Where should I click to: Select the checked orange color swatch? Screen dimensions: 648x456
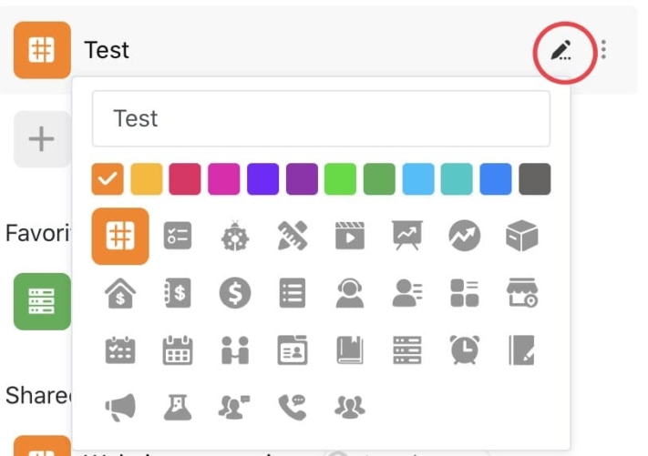click(108, 178)
